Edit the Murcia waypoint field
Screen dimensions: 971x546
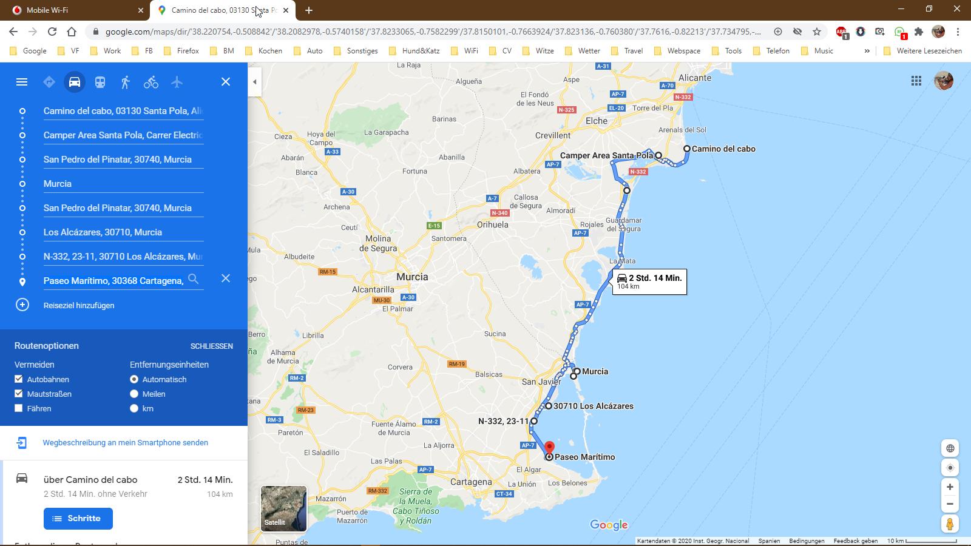(123, 184)
